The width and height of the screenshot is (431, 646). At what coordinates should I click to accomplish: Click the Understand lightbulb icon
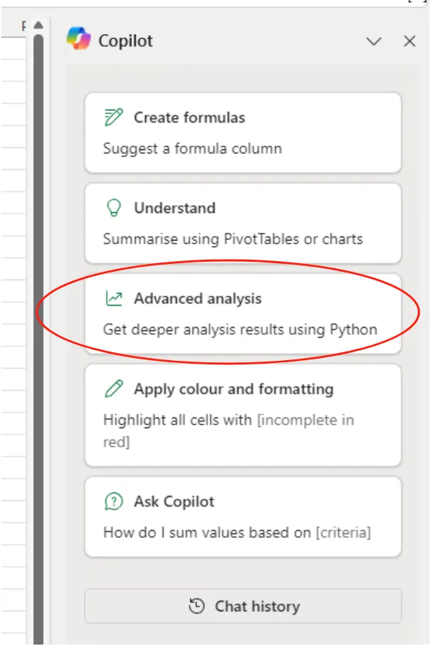(113, 208)
